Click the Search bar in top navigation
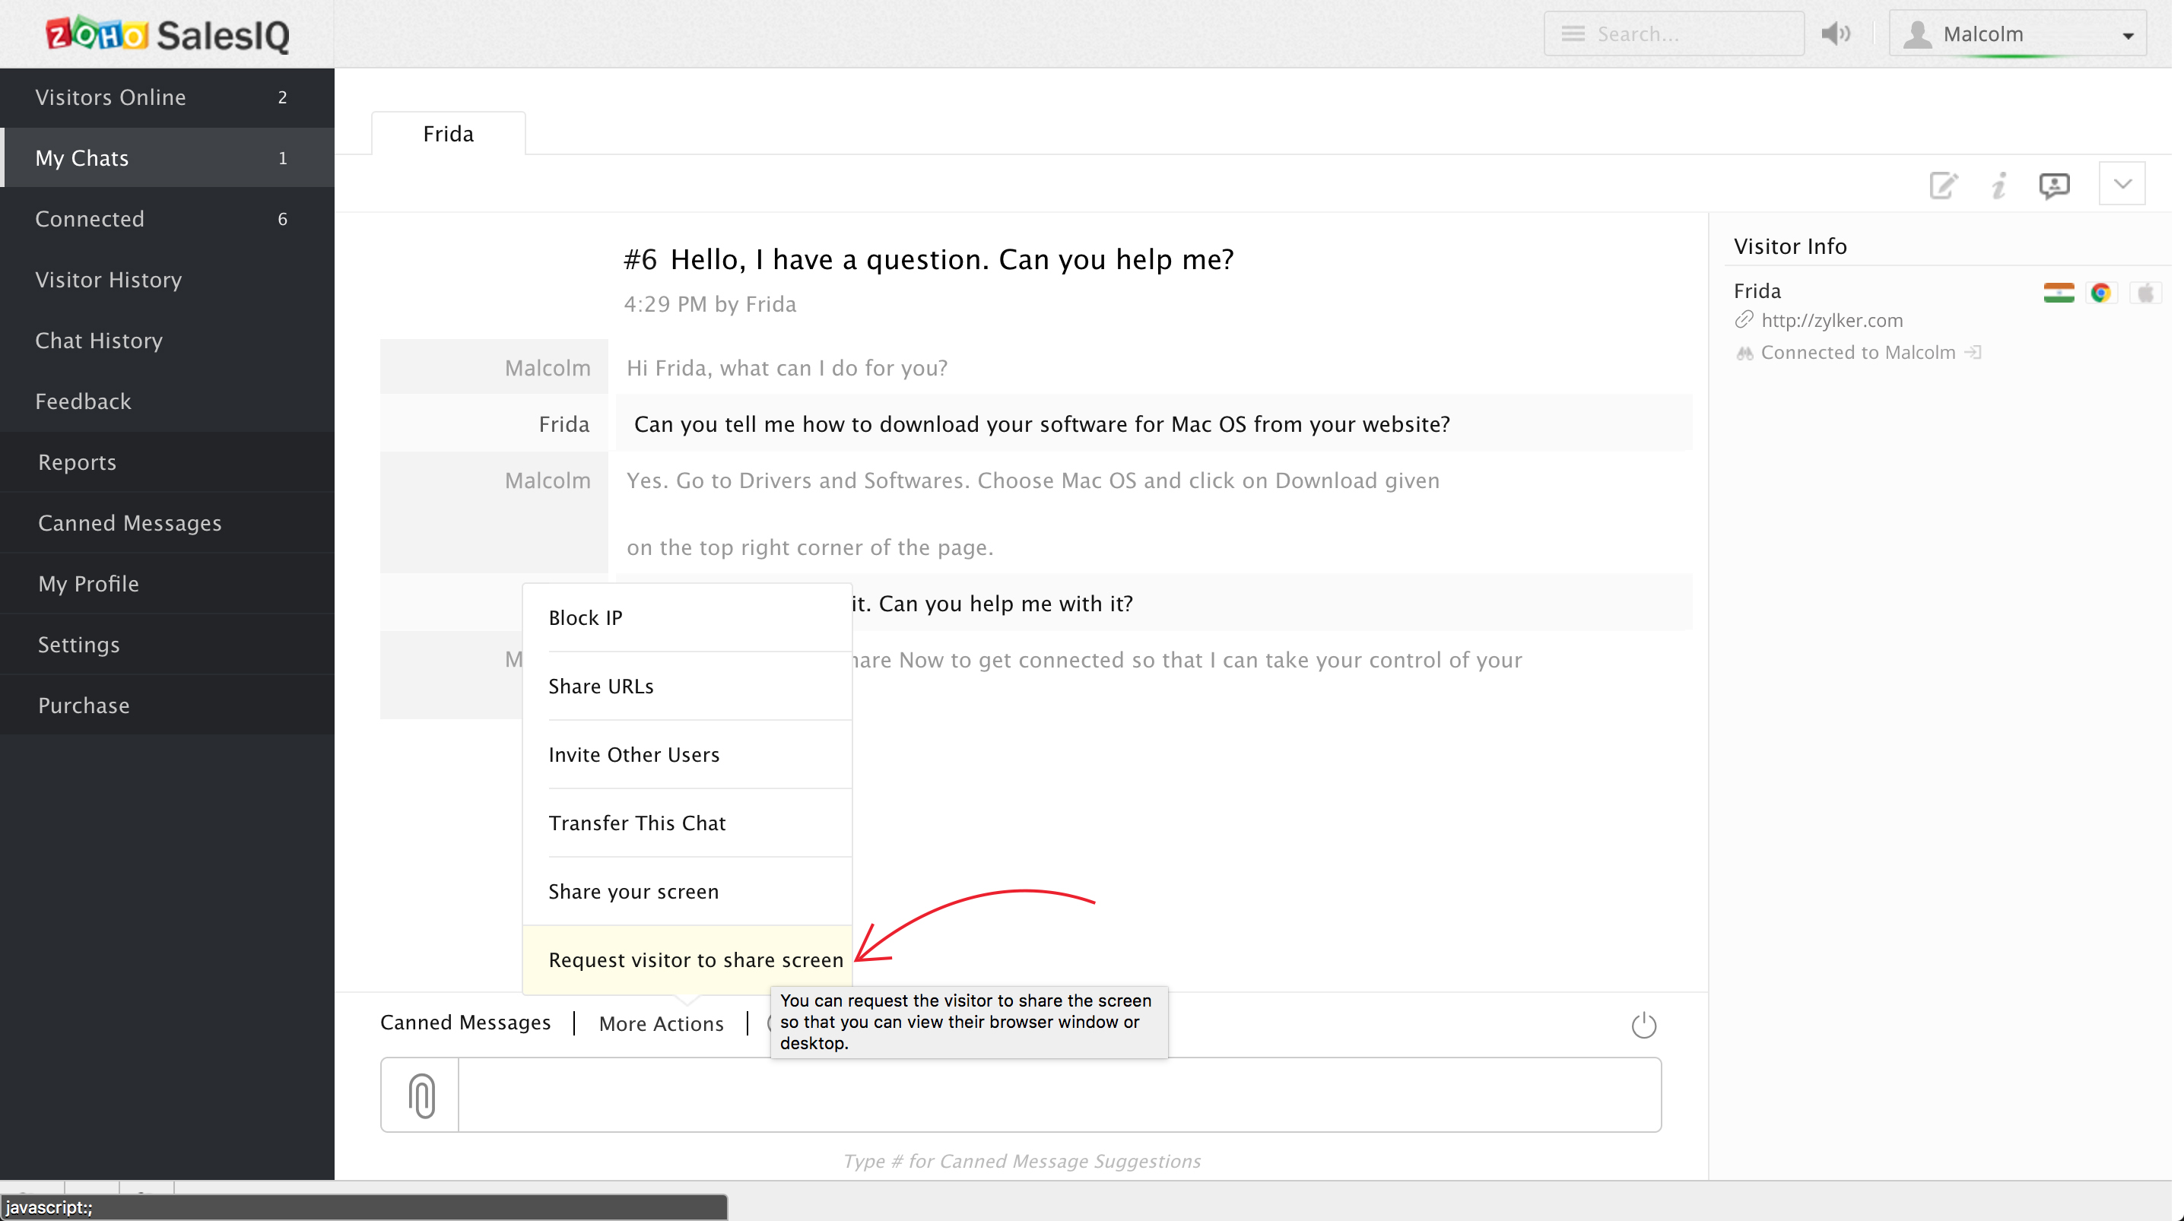The width and height of the screenshot is (2184, 1221). (x=1674, y=33)
